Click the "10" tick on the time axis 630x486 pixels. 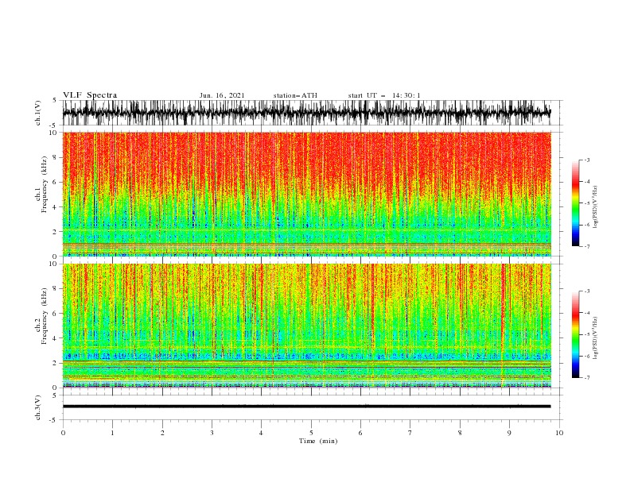tap(559, 433)
